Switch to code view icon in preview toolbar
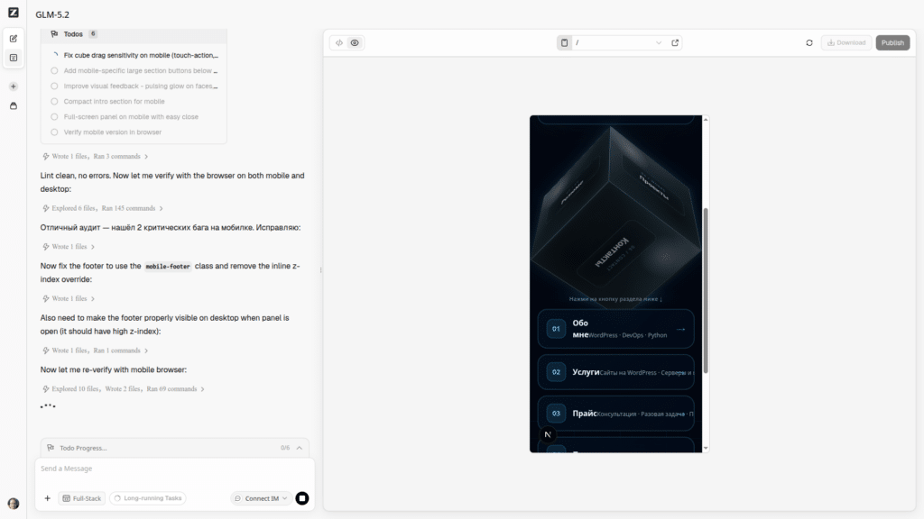The height and width of the screenshot is (519, 924). tap(339, 43)
